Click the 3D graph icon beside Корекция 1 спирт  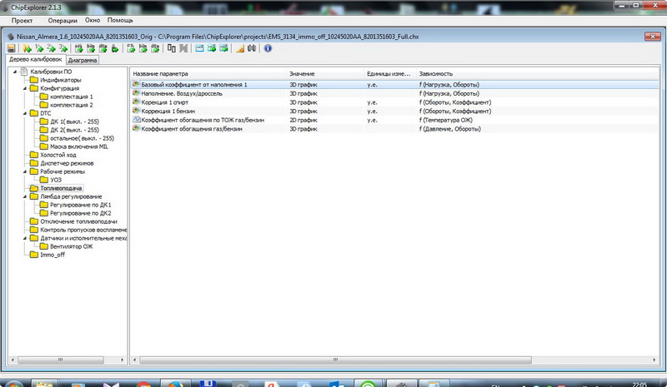pos(136,102)
